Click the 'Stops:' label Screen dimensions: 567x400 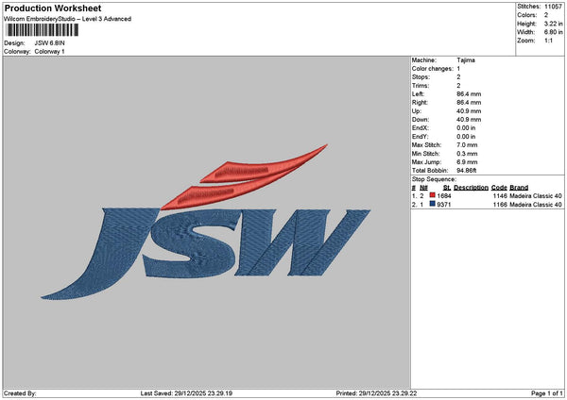pyautogui.click(x=421, y=77)
